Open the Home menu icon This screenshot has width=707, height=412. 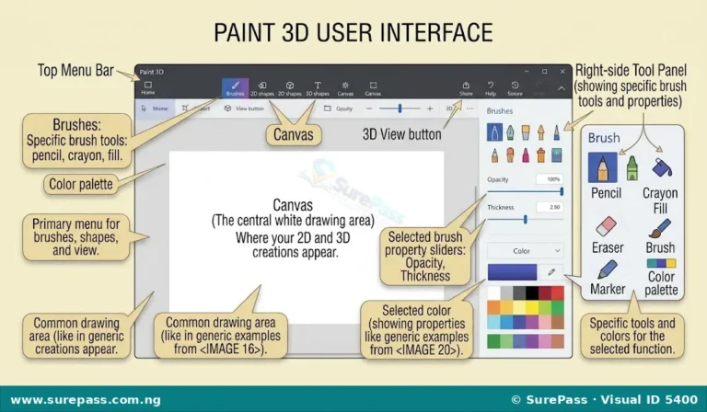[x=148, y=87]
